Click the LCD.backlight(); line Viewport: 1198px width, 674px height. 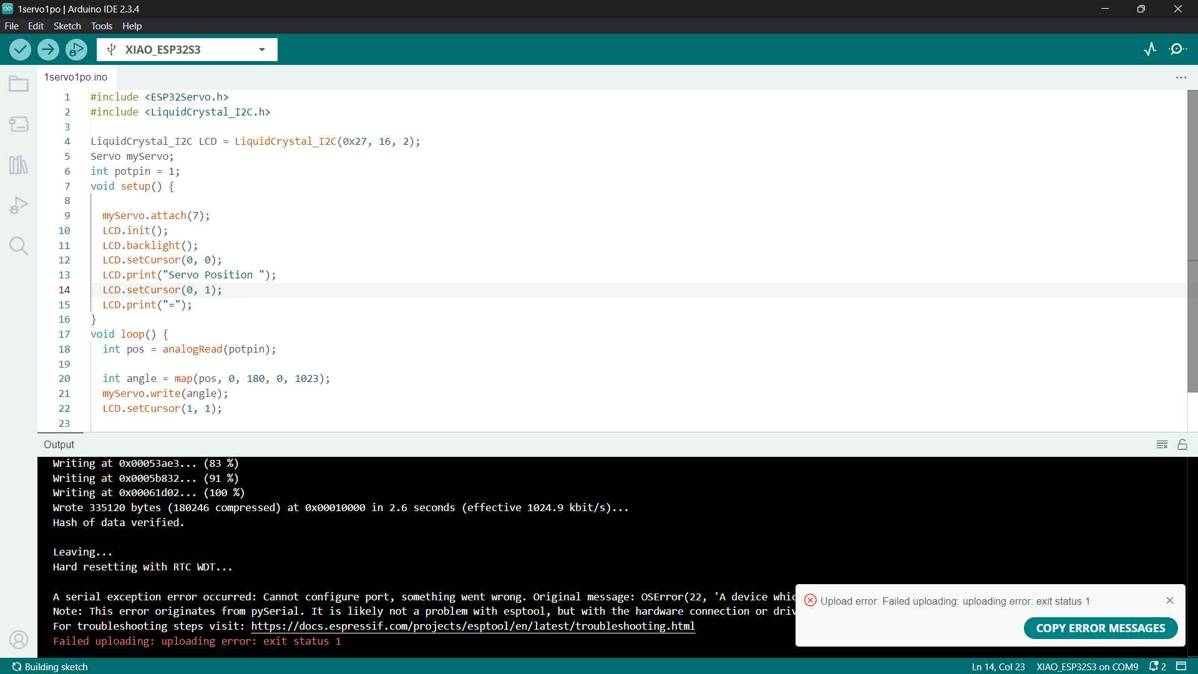coord(150,245)
